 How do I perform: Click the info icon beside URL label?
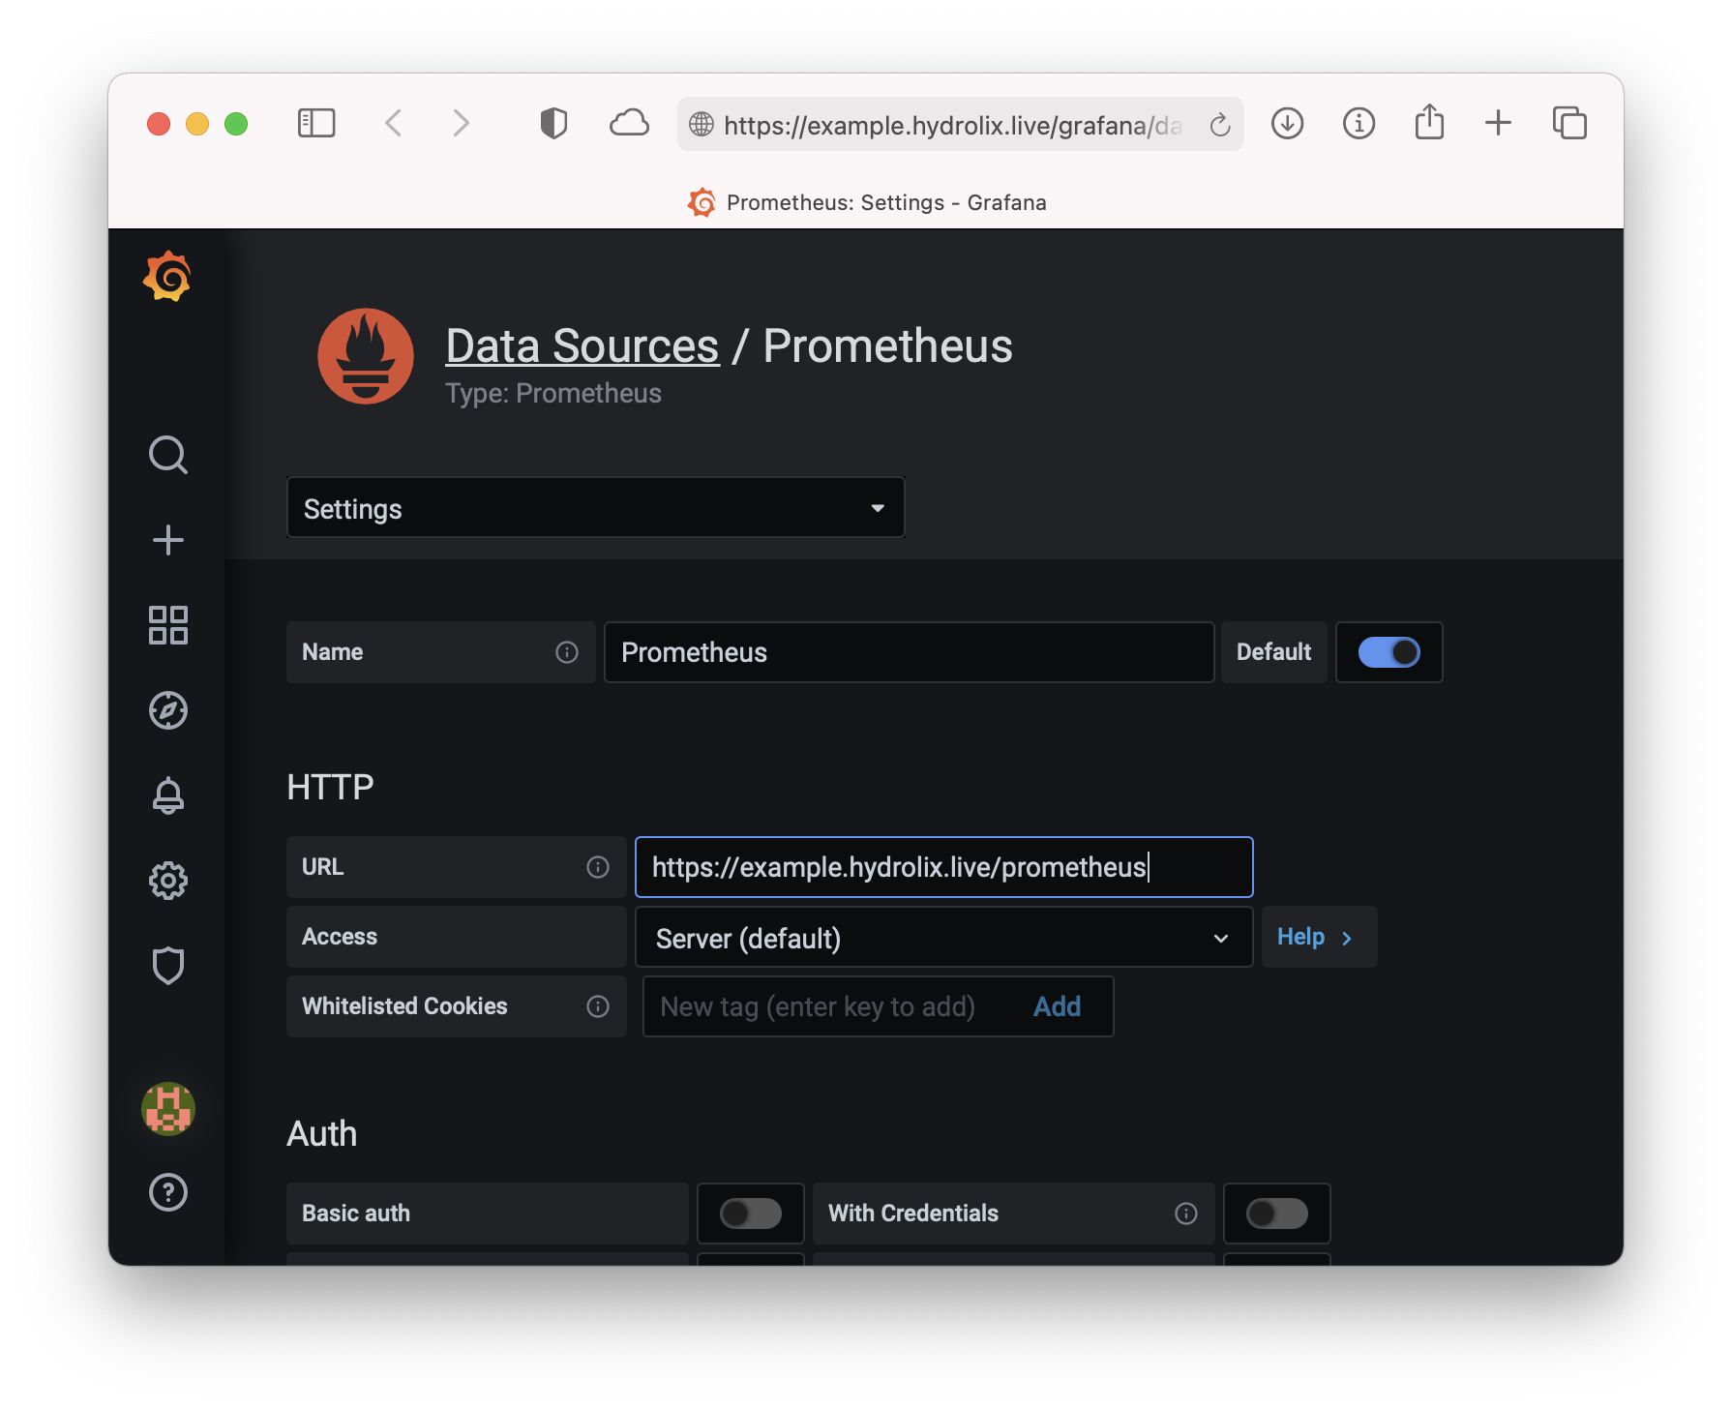click(x=598, y=867)
